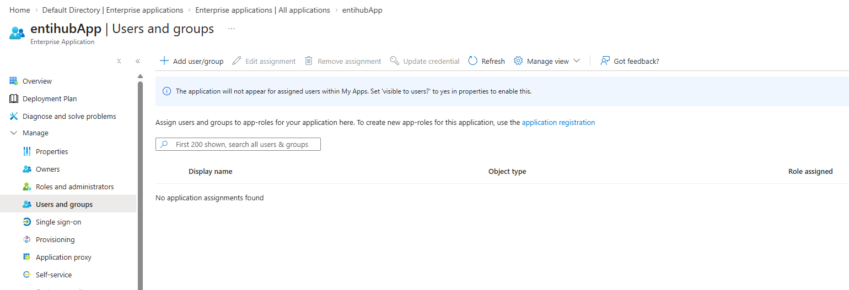Viewport: 849px width, 290px height.
Task: Click the Application proxy icon
Action: click(x=27, y=257)
